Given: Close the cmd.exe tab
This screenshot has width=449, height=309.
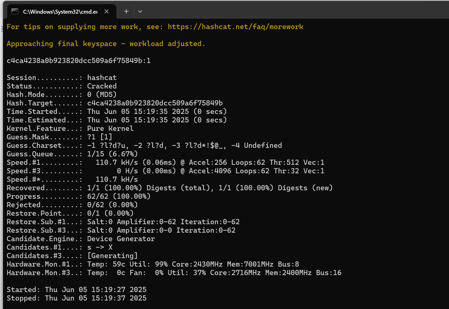Looking at the screenshot, I should click(x=107, y=12).
